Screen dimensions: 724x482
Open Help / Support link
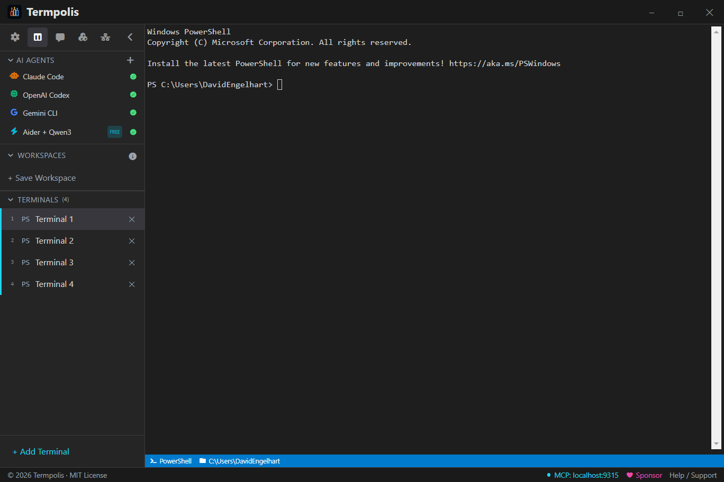693,475
